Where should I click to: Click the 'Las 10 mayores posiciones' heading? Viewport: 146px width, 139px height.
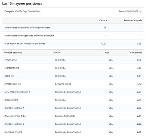coord(22,3)
